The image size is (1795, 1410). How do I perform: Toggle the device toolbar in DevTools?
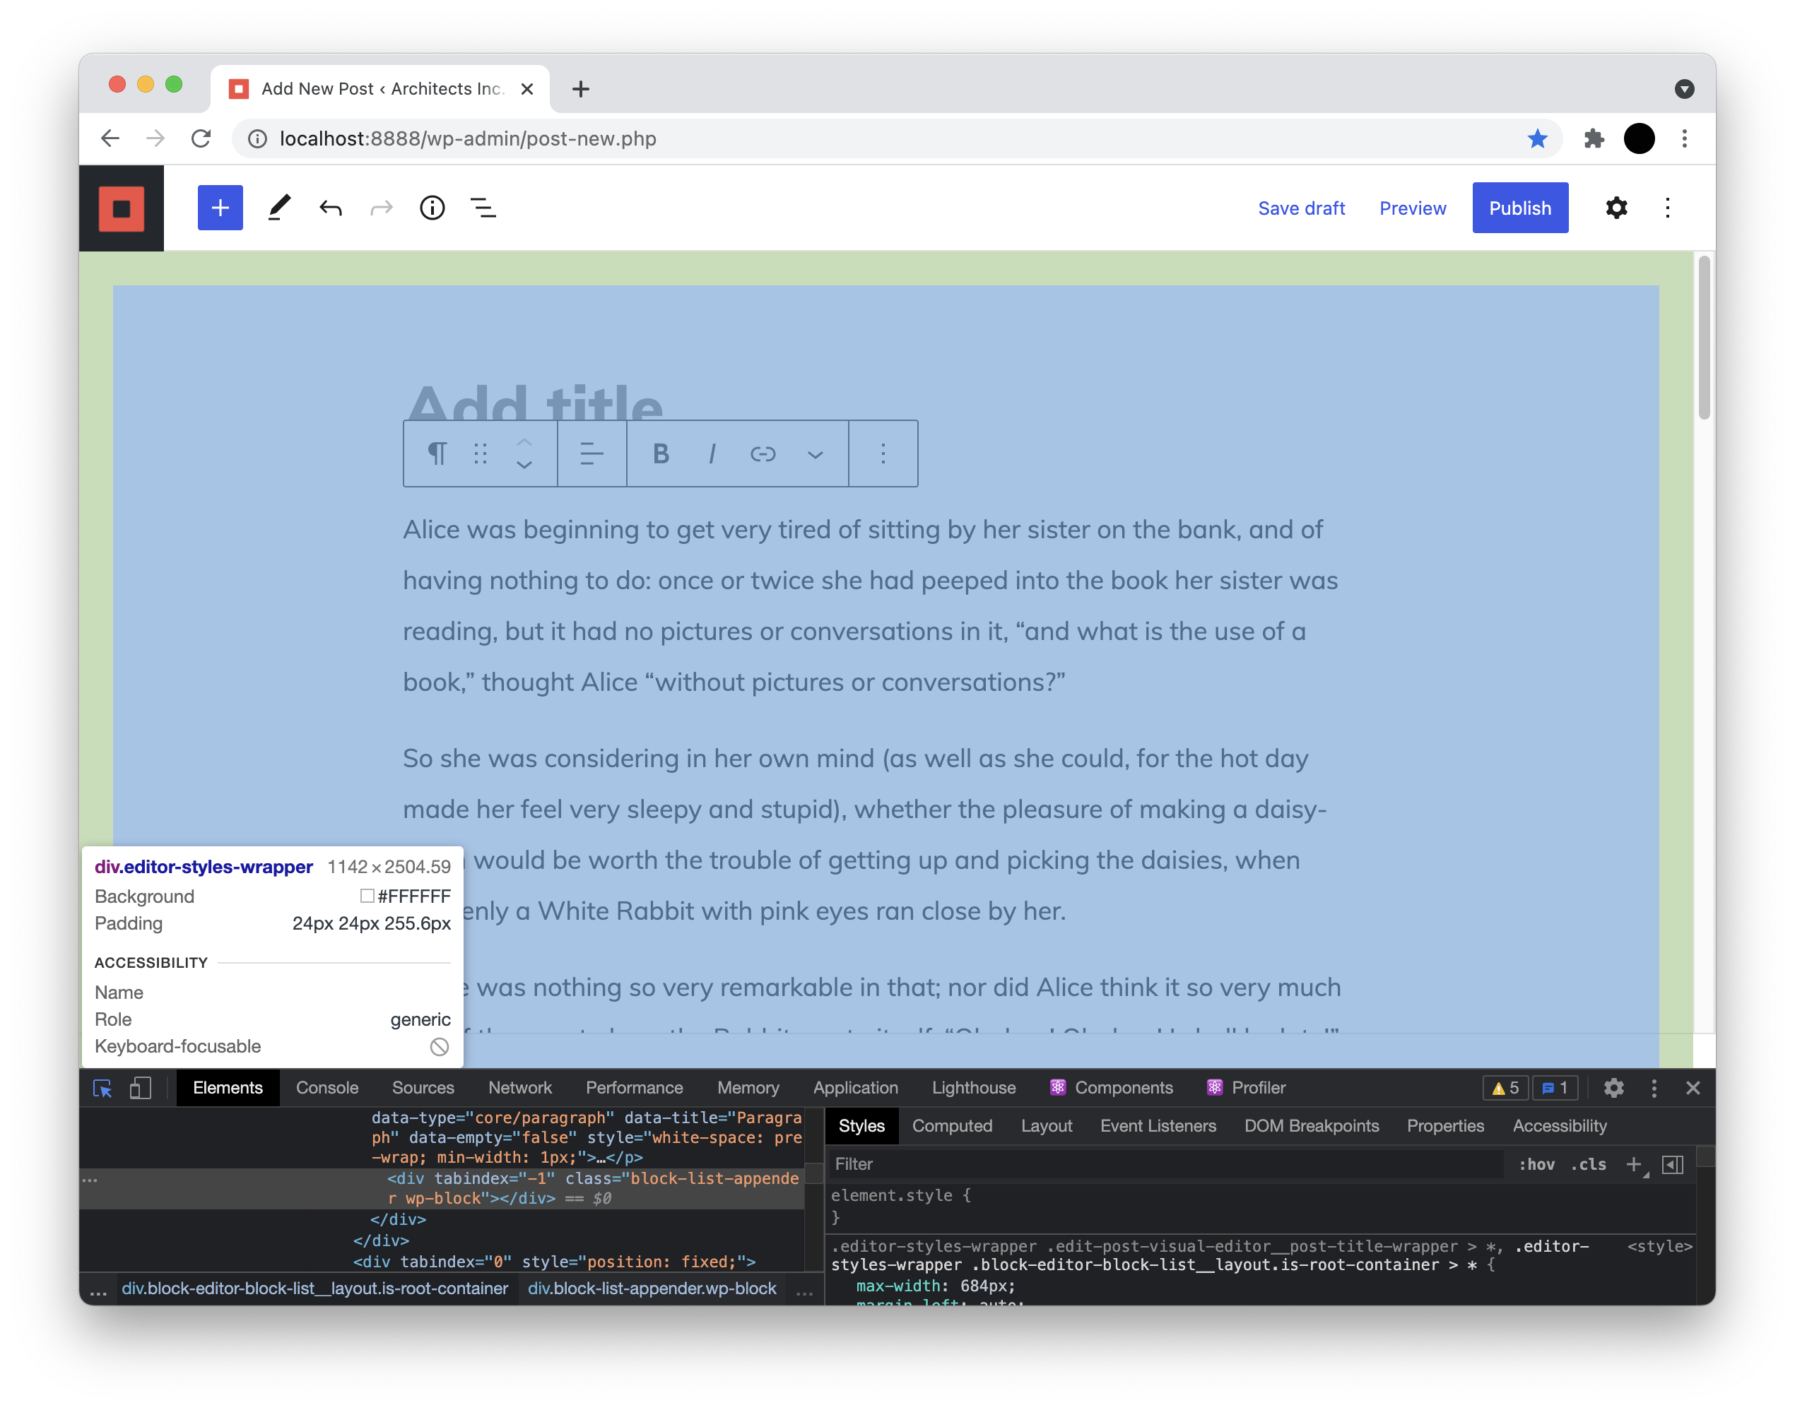pyautogui.click(x=139, y=1088)
